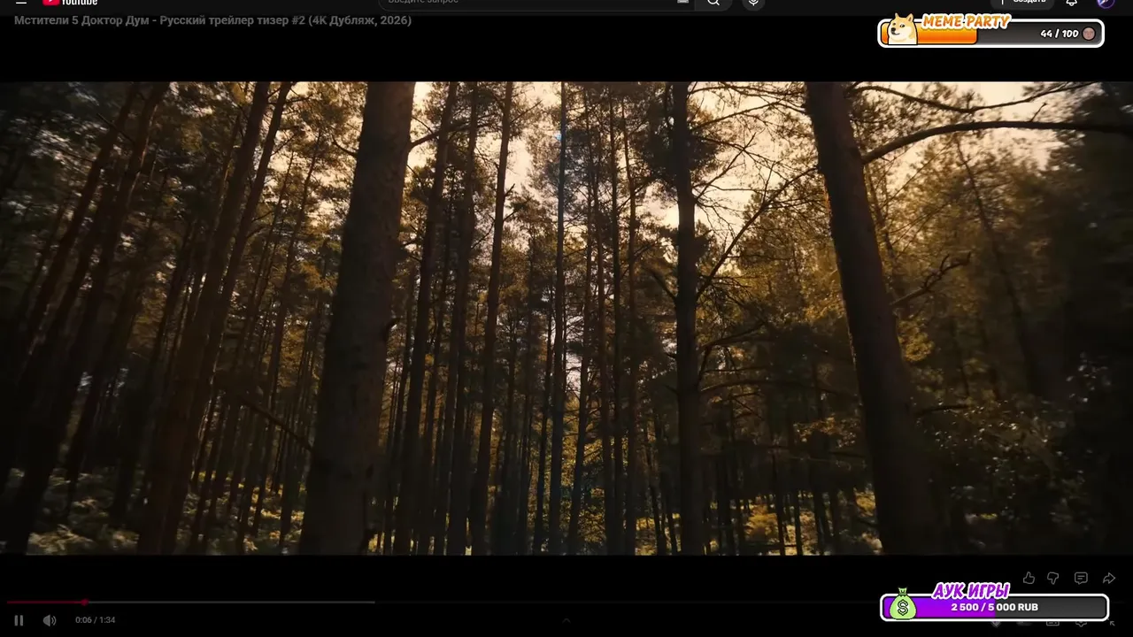The width and height of the screenshot is (1133, 637).
Task: Click the Create button in header
Action: [1023, 3]
